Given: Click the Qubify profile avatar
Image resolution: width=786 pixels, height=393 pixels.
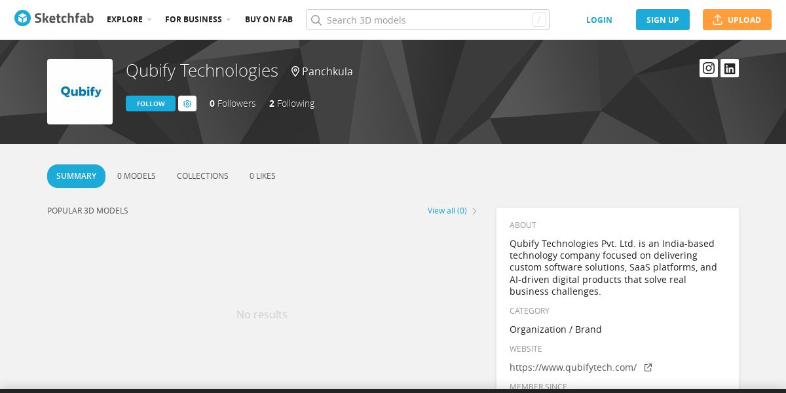Looking at the screenshot, I should (80, 92).
